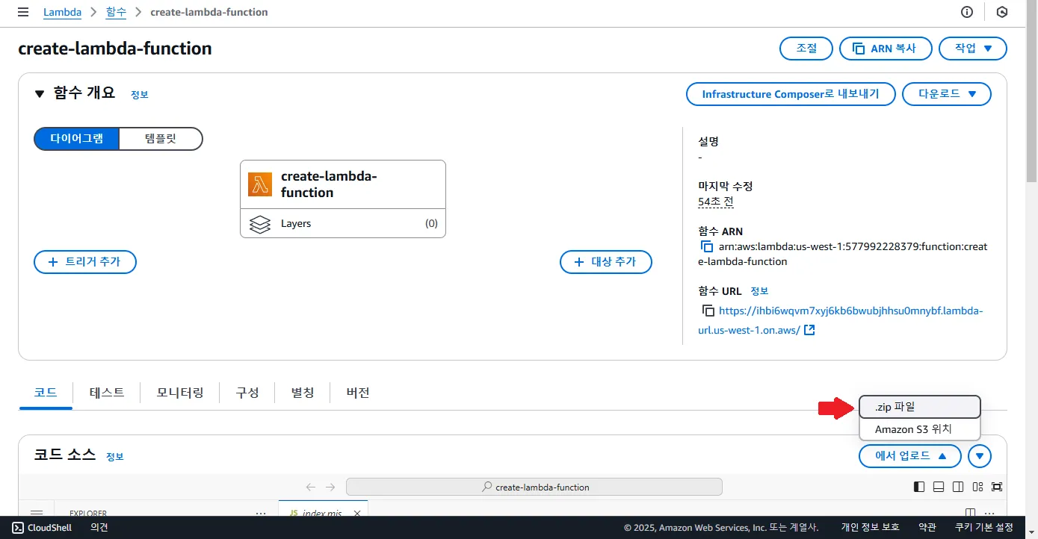Go back in code editor history
This screenshot has height=539, width=1038.
[x=312, y=487]
